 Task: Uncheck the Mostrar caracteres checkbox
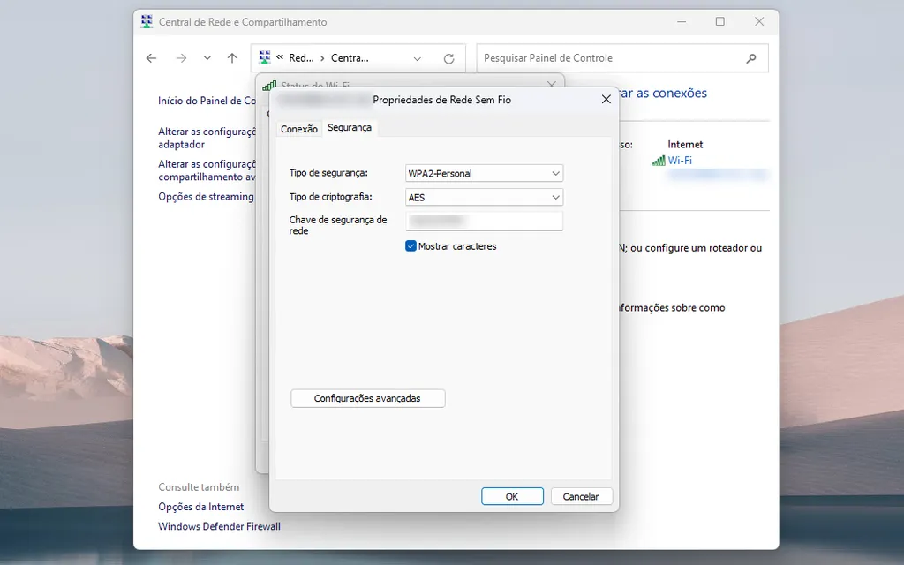411,246
